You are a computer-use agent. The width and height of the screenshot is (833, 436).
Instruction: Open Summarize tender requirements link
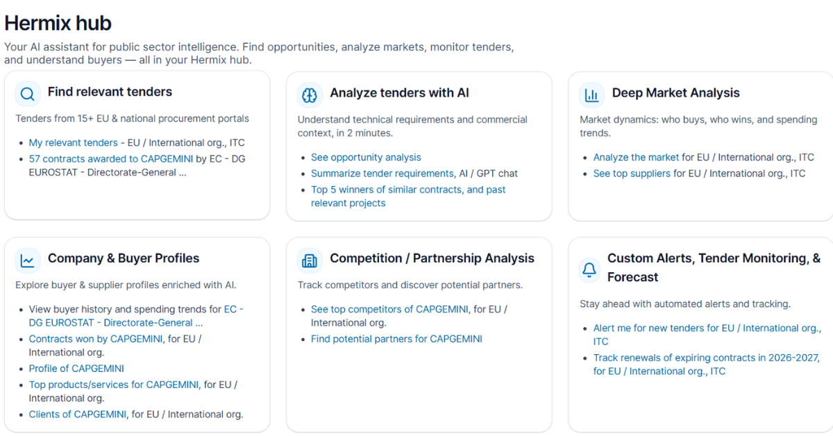click(x=382, y=174)
